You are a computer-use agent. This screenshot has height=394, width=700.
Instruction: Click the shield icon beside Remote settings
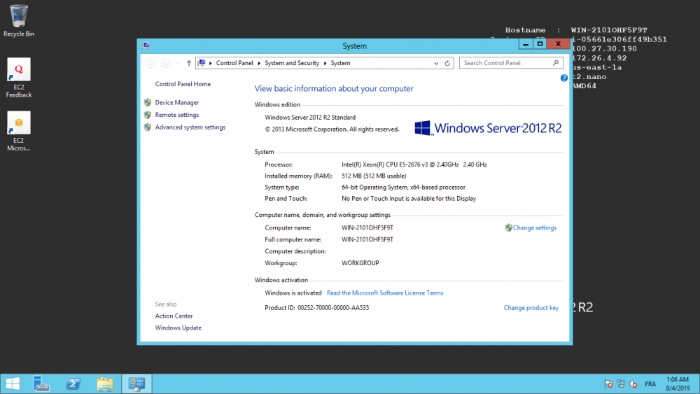(148, 115)
